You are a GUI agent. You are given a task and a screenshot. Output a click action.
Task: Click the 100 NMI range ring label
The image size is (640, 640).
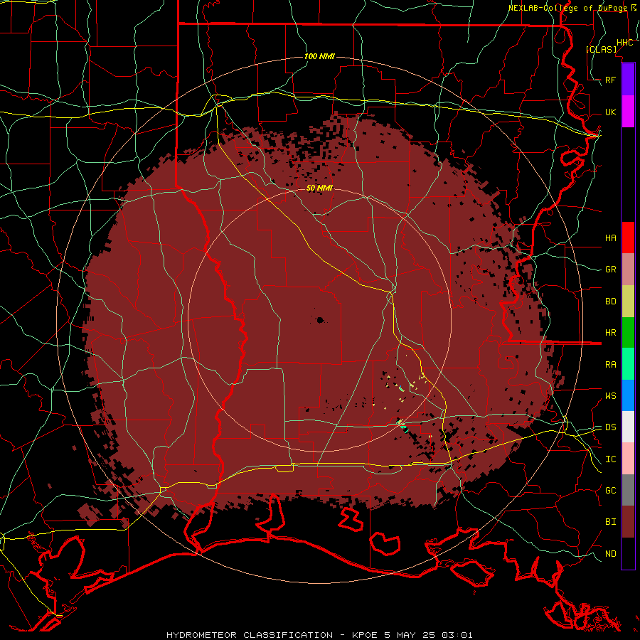[x=319, y=56]
